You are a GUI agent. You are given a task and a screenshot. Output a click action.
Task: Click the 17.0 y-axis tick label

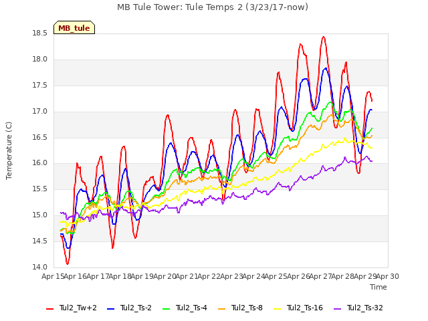[40, 112]
